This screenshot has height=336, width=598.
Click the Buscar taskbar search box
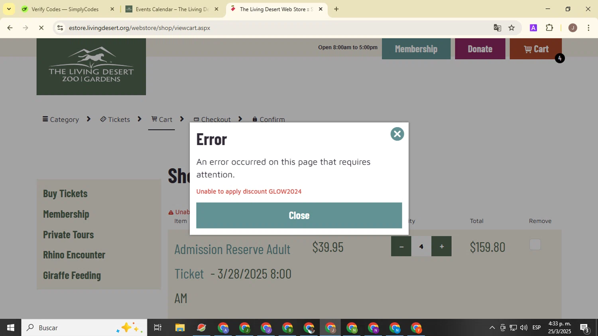[x=84, y=328]
